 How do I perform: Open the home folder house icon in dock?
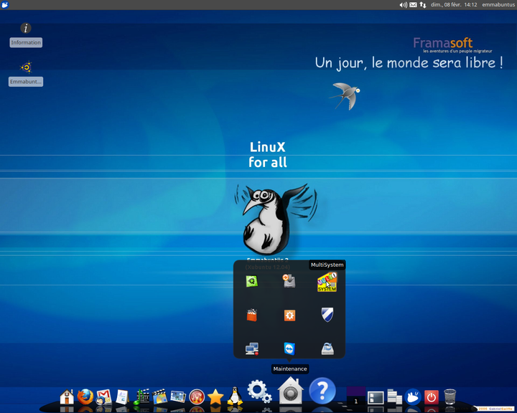click(x=67, y=397)
